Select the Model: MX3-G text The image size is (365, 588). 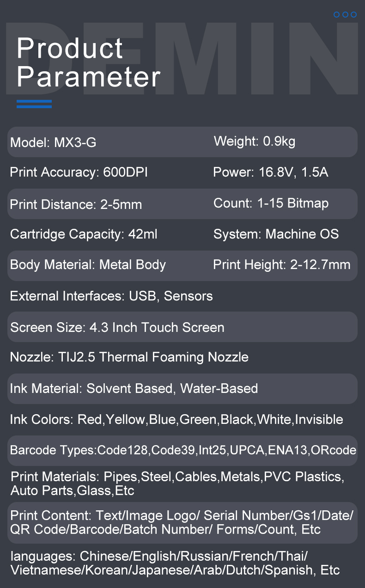(53, 142)
